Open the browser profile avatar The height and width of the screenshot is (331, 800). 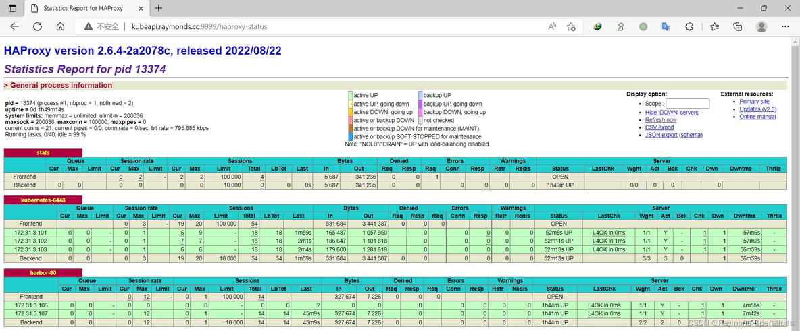761,27
